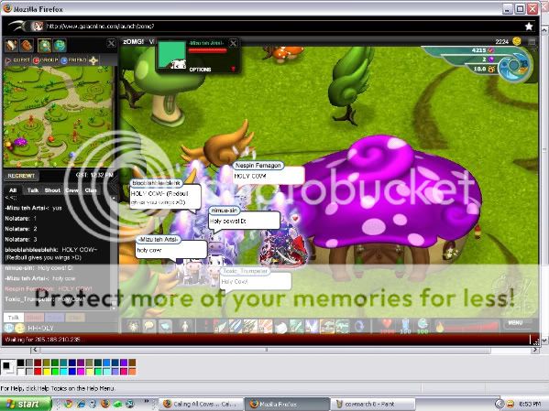The height and width of the screenshot is (411, 549).
Task: Click Paint's horizontal scrollbar right arrow
Action: coord(535,350)
